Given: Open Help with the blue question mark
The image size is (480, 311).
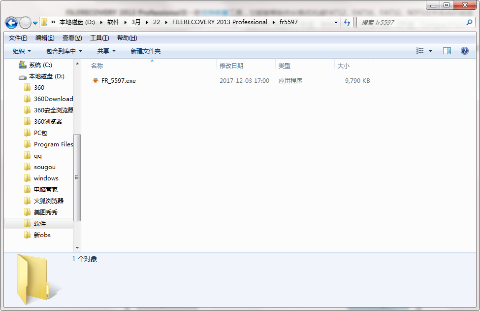Looking at the screenshot, I should click(x=464, y=51).
